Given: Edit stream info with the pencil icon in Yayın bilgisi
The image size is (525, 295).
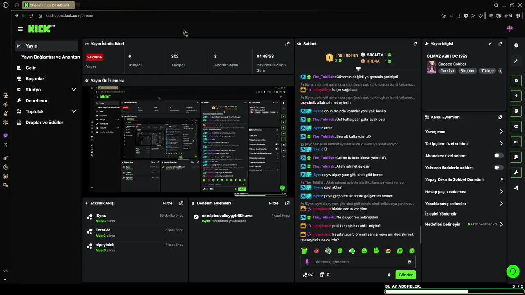Looking at the screenshot, I should coord(490,44).
